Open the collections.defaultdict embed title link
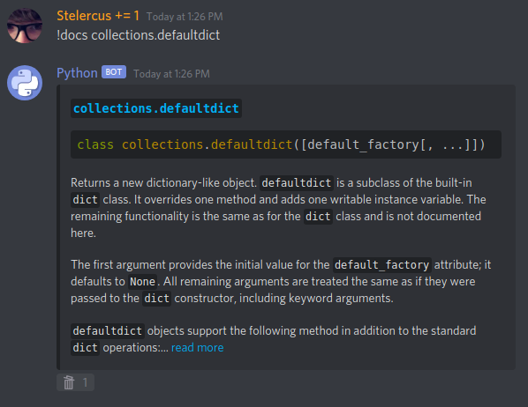528x407 pixels. click(x=156, y=108)
